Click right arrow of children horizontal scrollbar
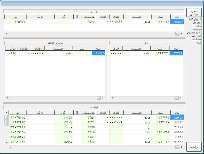The width and height of the screenshot is (204, 154). tap(182, 147)
